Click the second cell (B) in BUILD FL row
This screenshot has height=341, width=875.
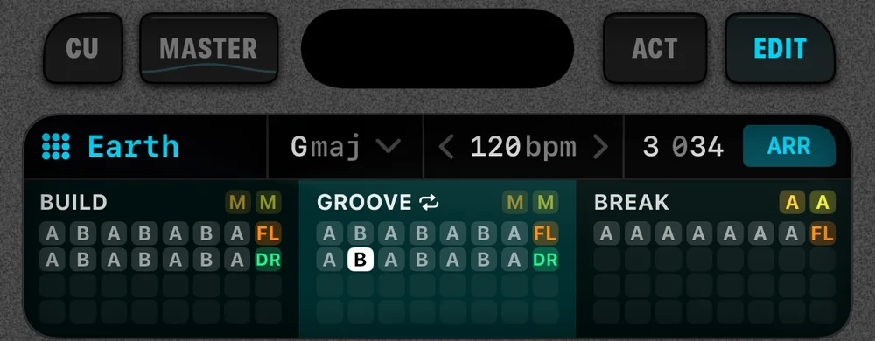tap(83, 233)
